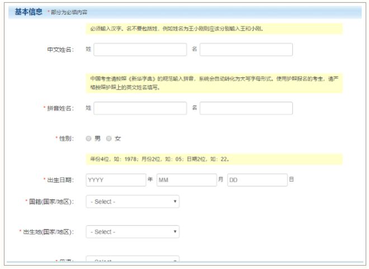Click the 基本信息 section heading
The height and width of the screenshot is (269, 369).
[29, 12]
